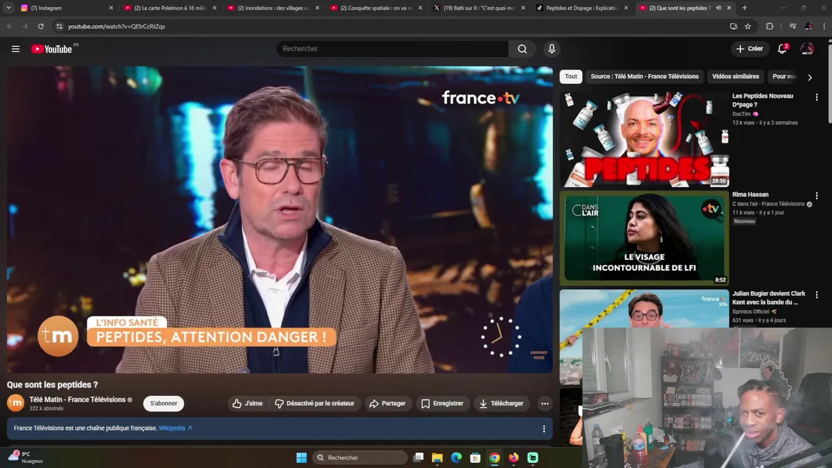Open File Explorer from the taskbar
The height and width of the screenshot is (468, 832).
coord(437,458)
